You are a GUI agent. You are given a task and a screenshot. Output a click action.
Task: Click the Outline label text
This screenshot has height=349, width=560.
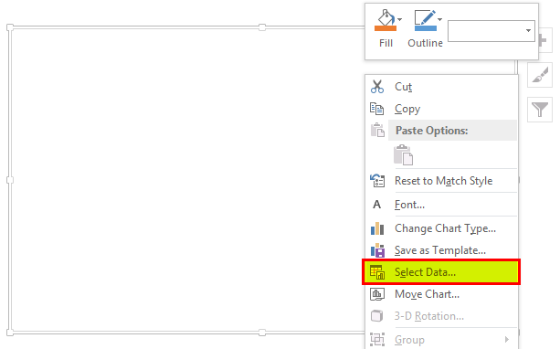[x=426, y=43]
